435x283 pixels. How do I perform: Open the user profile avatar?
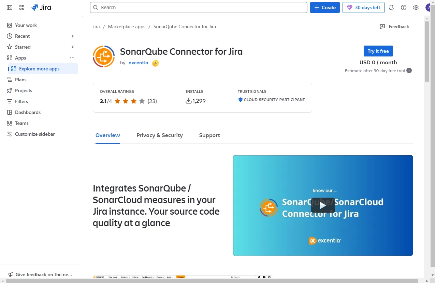429,7
